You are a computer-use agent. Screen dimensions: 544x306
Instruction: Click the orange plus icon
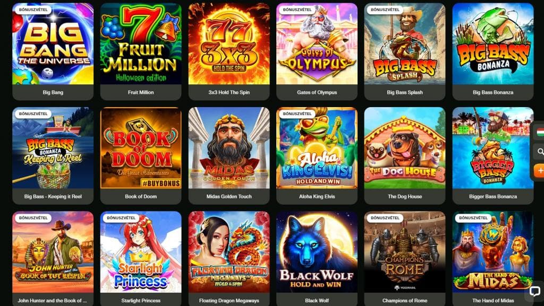[x=540, y=170]
